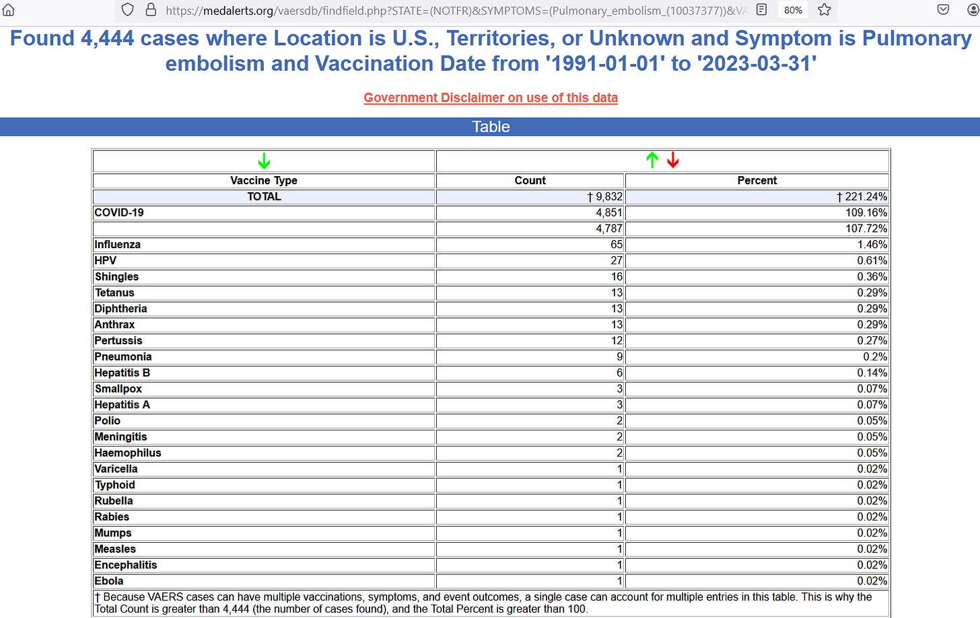Open the Government Disclaimer link
Viewport: 980px width, 618px height.
(491, 98)
